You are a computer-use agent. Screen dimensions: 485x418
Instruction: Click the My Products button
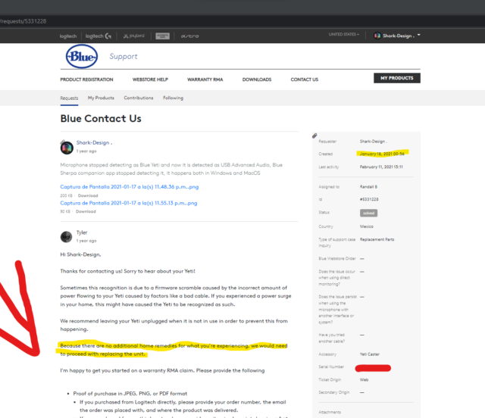tap(397, 78)
